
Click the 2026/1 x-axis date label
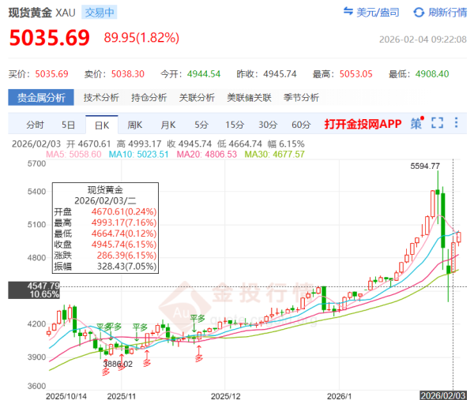click(x=339, y=396)
